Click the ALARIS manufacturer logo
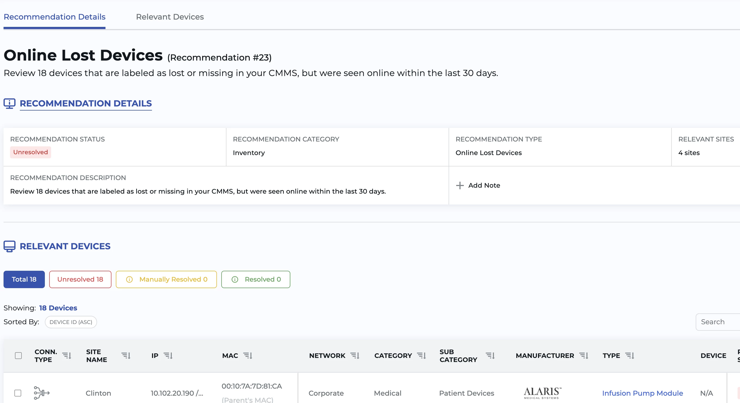Screen dimensions: 740x403 coord(542,393)
